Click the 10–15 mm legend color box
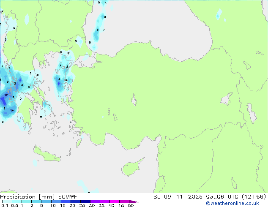The height and width of the screenshot is (207, 268). [x=56, y=202]
